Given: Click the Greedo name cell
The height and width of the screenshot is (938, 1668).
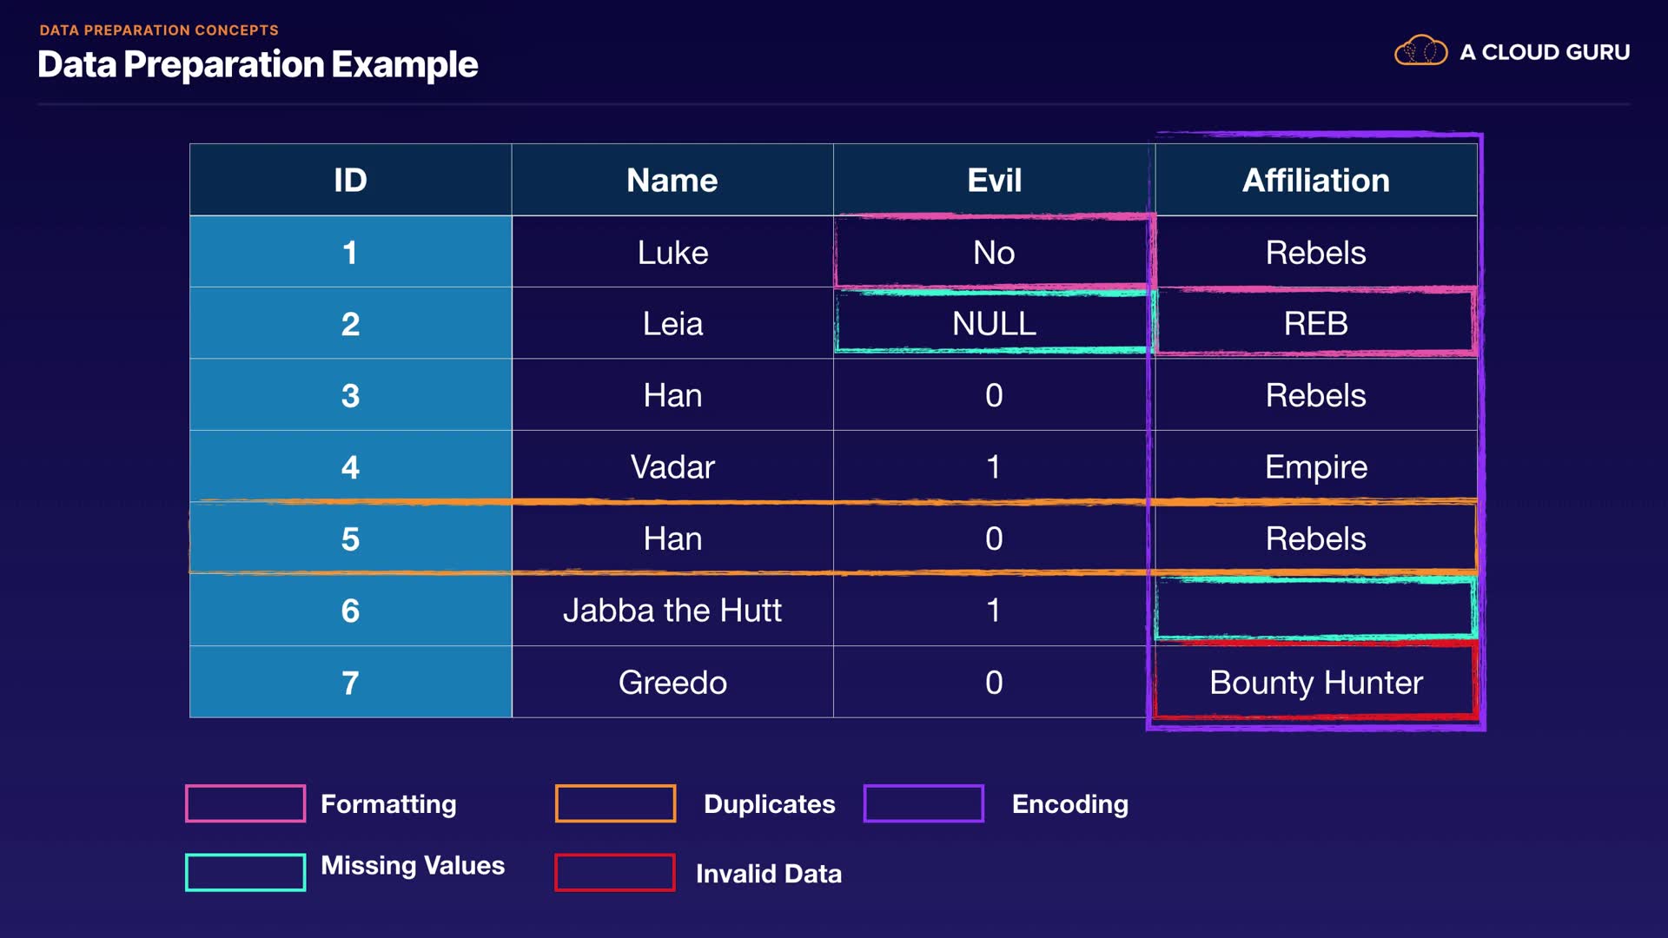Looking at the screenshot, I should tap(672, 683).
